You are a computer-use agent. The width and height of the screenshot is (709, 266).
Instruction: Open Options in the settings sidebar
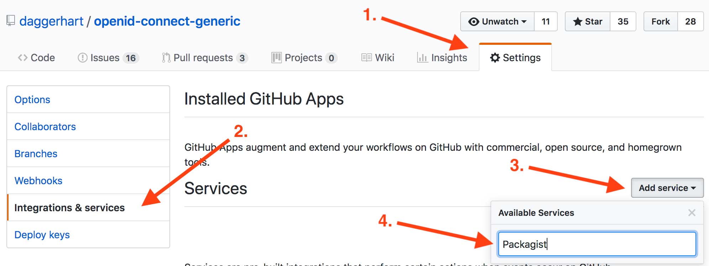click(x=32, y=100)
